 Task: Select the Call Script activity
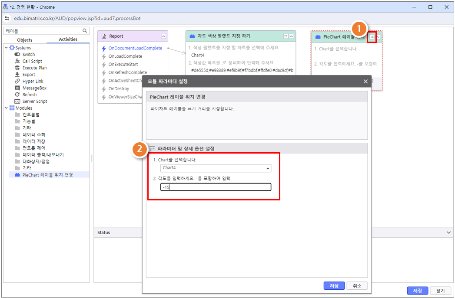point(32,61)
